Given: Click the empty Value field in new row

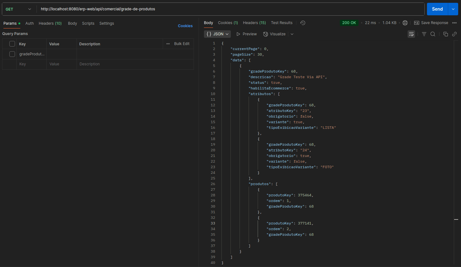Looking at the screenshot, I should pyautogui.click(x=62, y=64).
